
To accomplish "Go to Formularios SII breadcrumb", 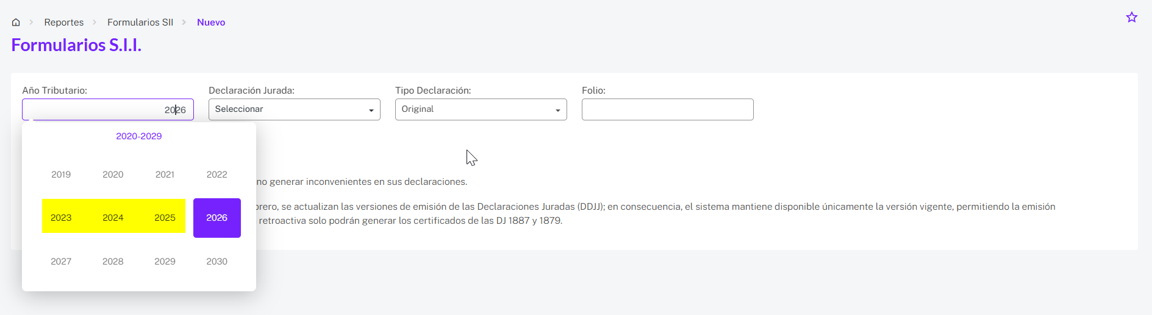I will click(140, 22).
